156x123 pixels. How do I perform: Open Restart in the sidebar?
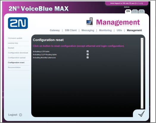(11, 48)
